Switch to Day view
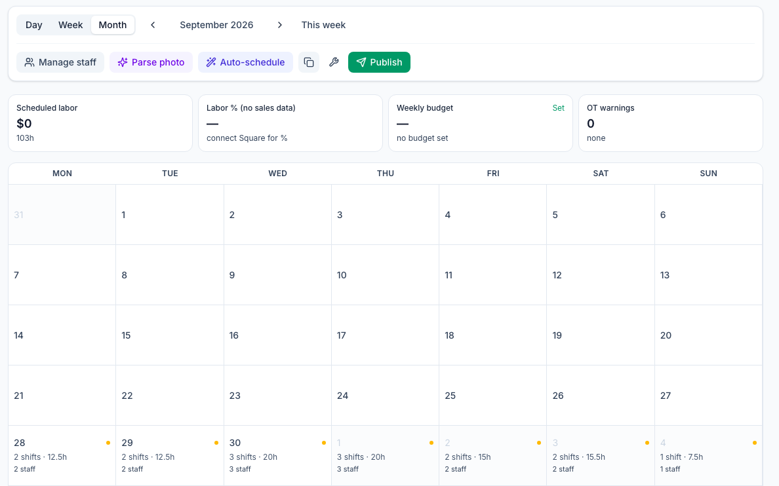Viewport: 779px width, 486px height. (34, 25)
